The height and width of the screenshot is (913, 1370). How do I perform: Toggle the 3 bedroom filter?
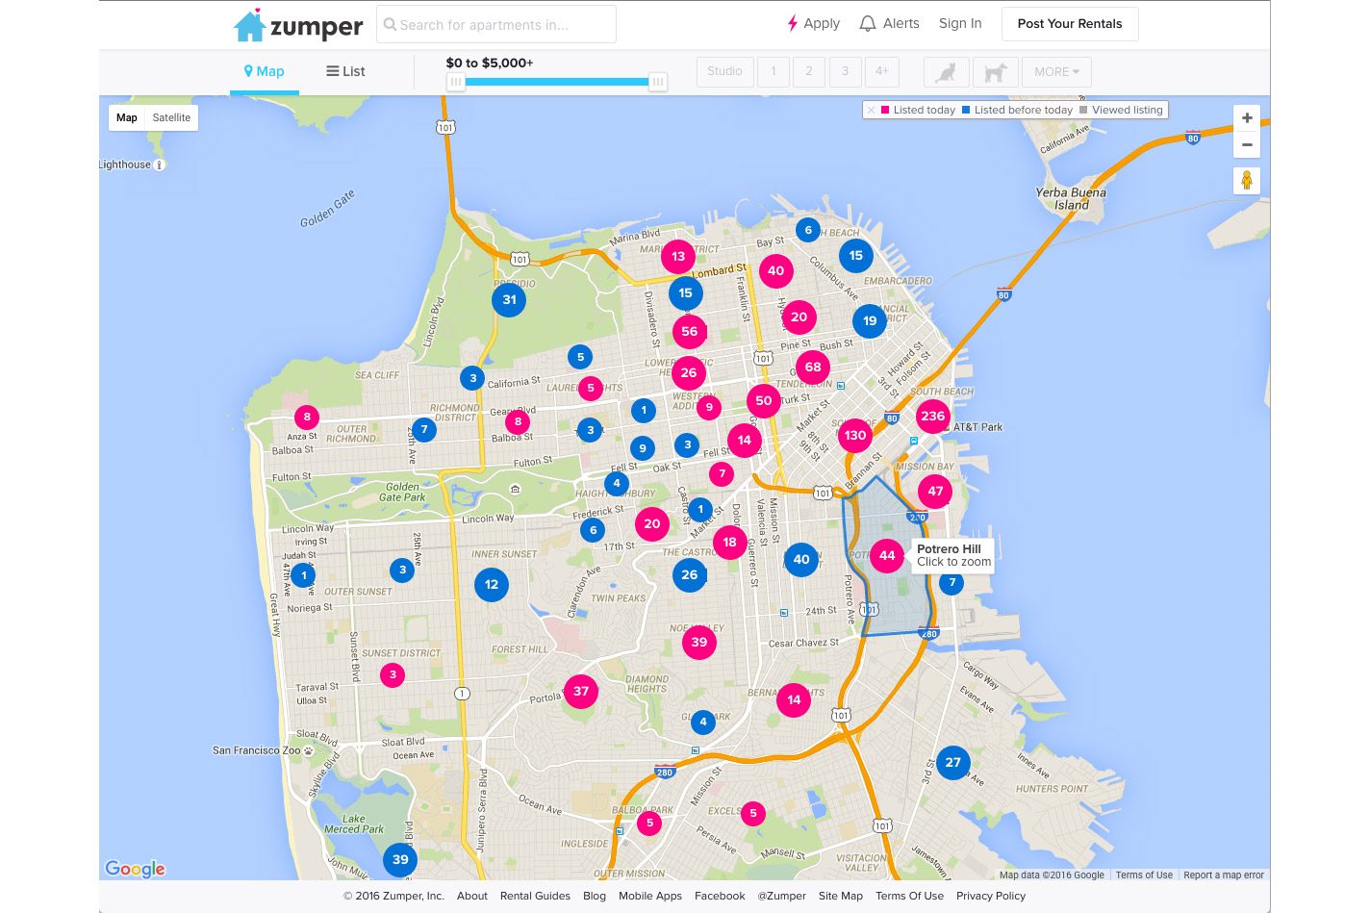click(846, 71)
